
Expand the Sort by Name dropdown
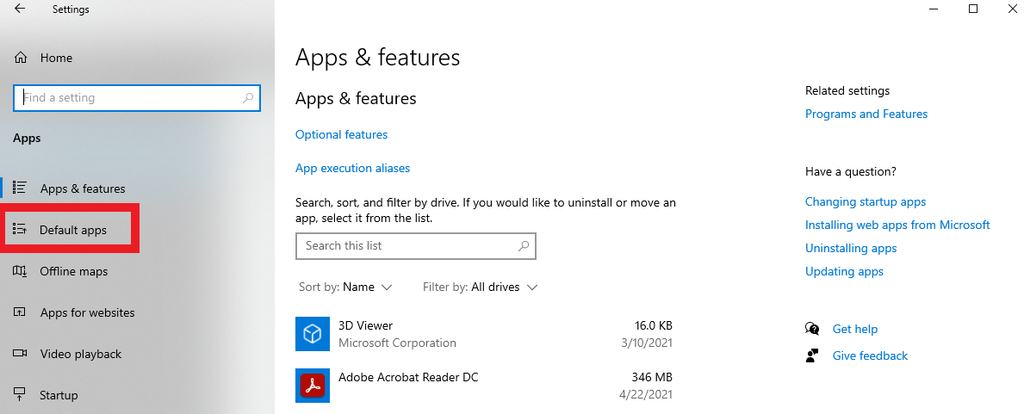coord(367,287)
